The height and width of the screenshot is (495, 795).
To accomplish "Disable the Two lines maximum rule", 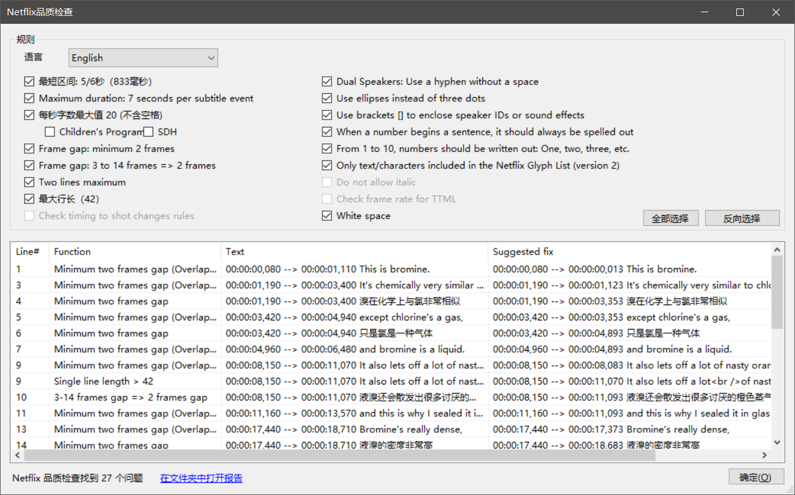I will pyautogui.click(x=29, y=182).
